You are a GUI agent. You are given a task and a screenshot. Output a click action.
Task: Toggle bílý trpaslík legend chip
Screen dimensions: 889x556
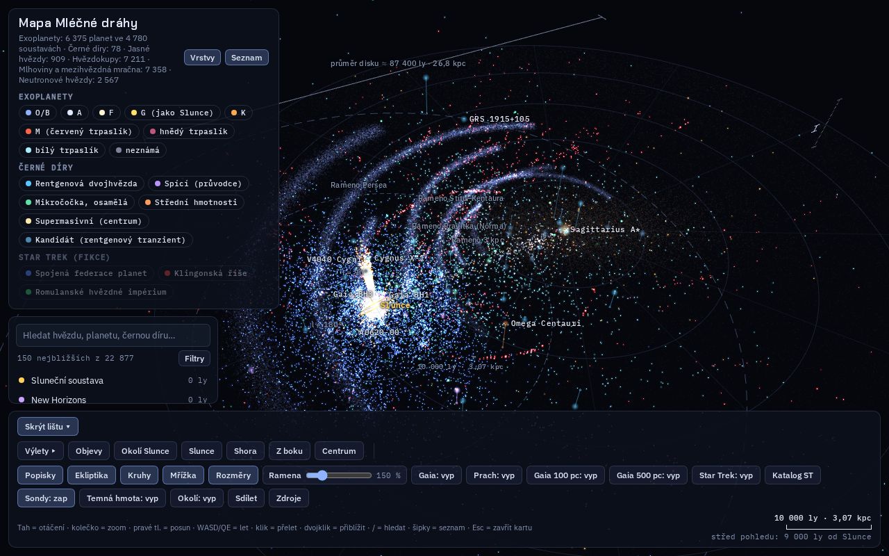point(62,150)
